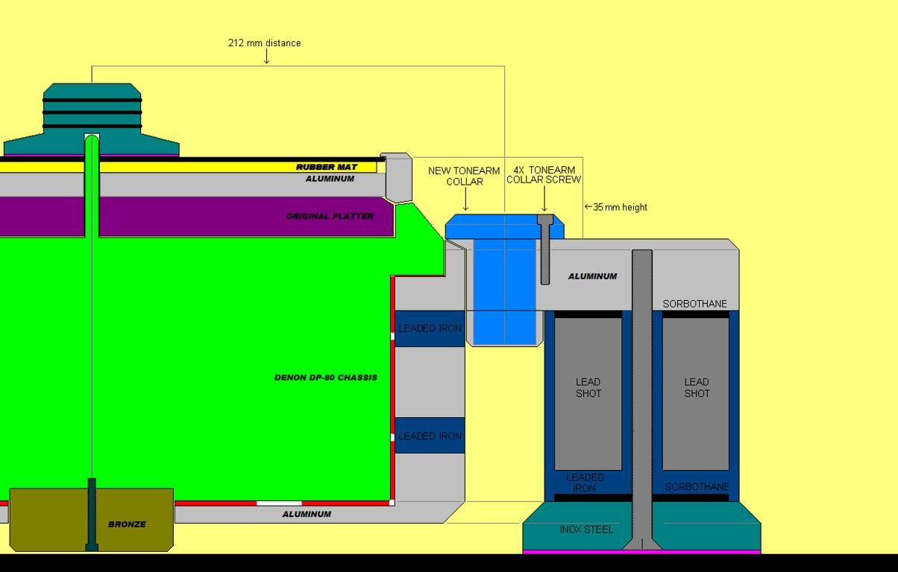Click the ALUMINUM label under the rubber mat
The width and height of the screenshot is (898, 572).
tap(330, 179)
